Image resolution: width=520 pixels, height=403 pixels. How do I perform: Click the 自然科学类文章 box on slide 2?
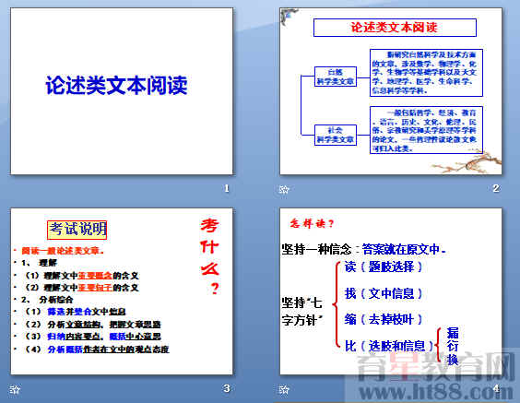[336, 77]
